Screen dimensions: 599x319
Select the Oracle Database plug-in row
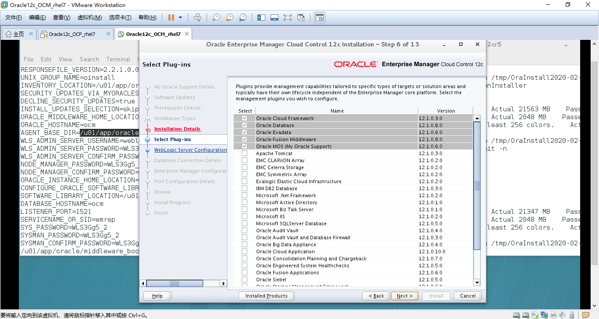pos(353,125)
